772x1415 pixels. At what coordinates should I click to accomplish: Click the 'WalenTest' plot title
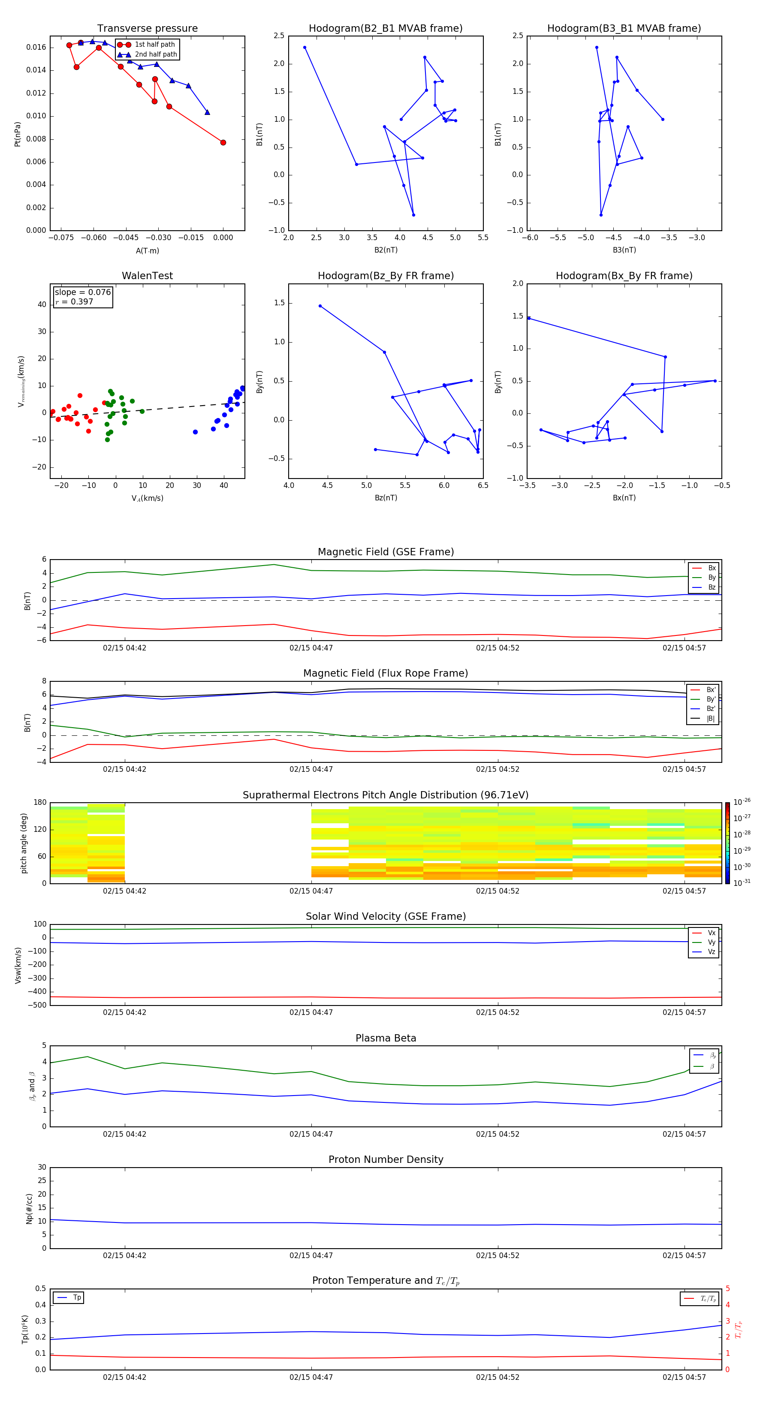(x=147, y=276)
